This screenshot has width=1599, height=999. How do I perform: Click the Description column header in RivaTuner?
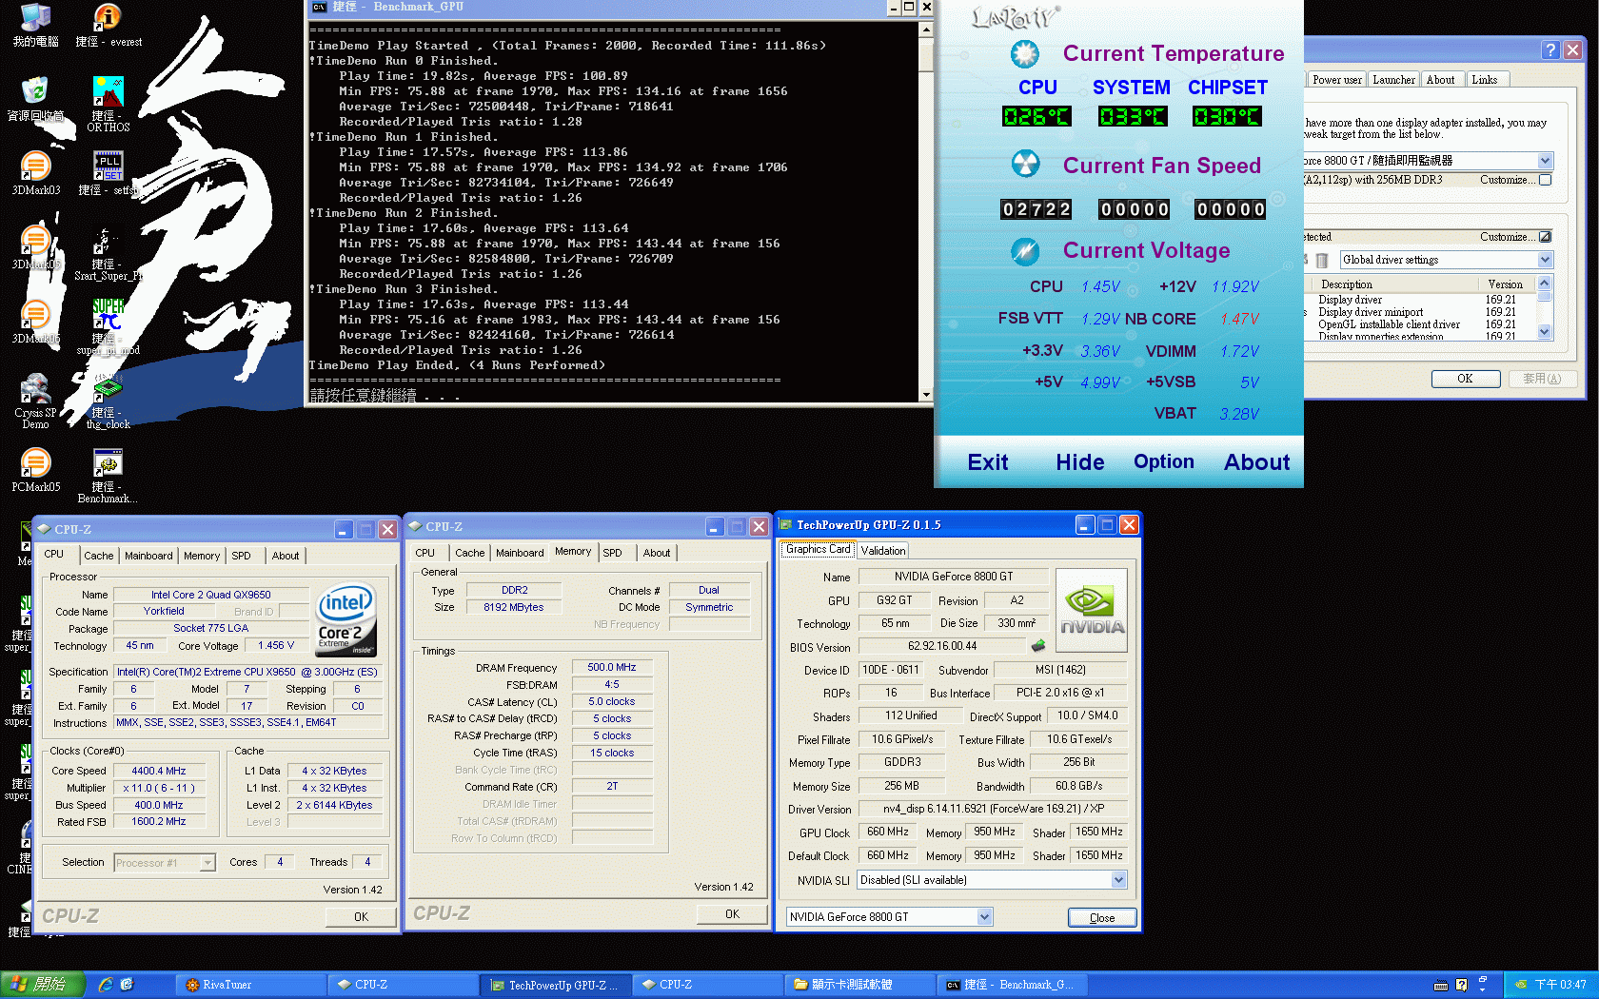pos(1397,284)
